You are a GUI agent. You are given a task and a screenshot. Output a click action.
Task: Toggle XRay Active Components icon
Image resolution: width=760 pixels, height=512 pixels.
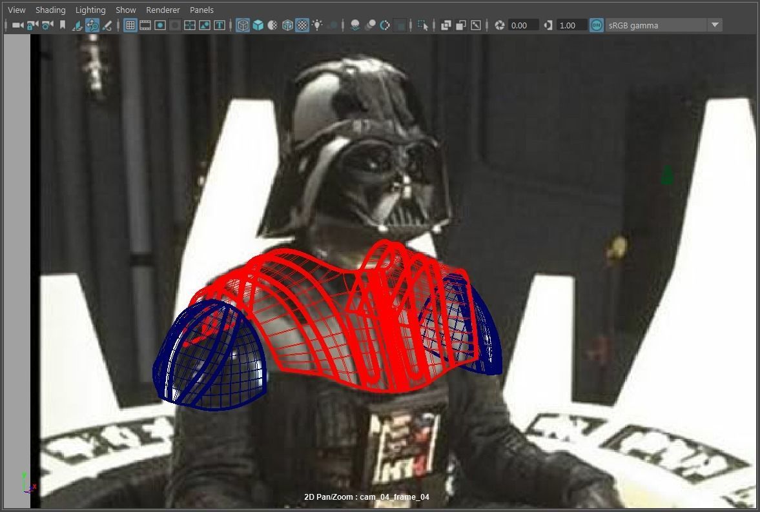click(460, 25)
